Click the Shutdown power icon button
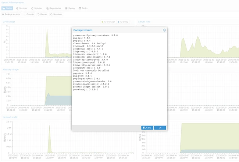The width and height of the screenshot is (239, 162). (x=56, y=14)
